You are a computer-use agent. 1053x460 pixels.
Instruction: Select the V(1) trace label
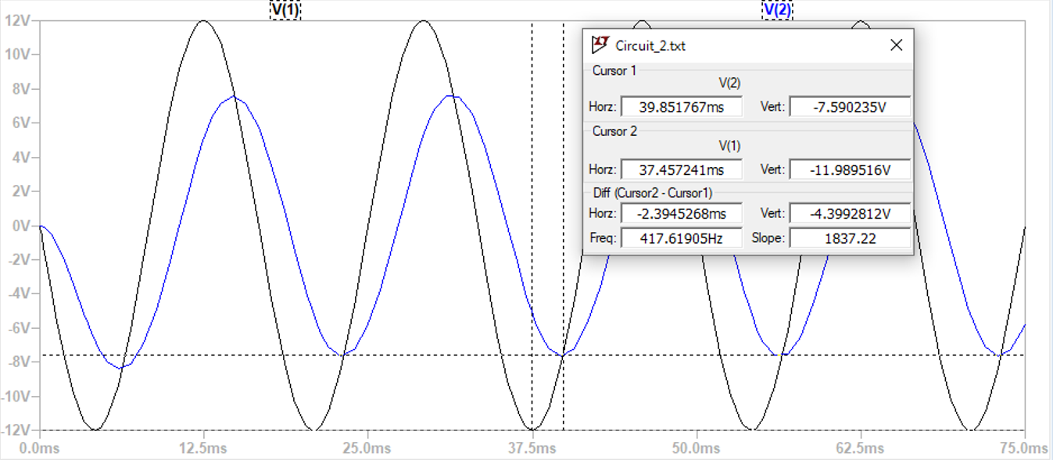pyautogui.click(x=285, y=9)
